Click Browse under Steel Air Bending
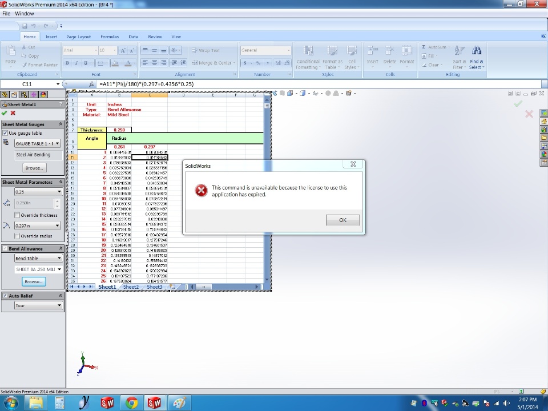This screenshot has height=411, width=548. point(34,168)
